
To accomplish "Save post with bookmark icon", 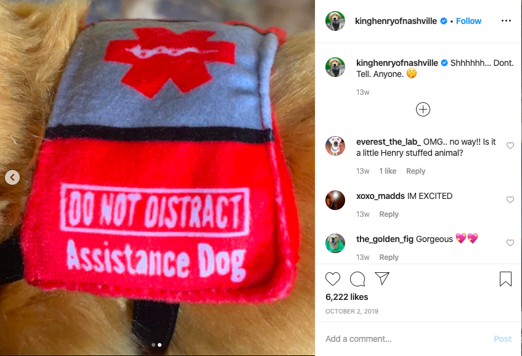I will point(505,279).
